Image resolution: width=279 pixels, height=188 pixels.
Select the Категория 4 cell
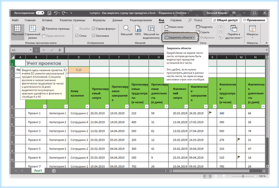[x=58, y=158]
